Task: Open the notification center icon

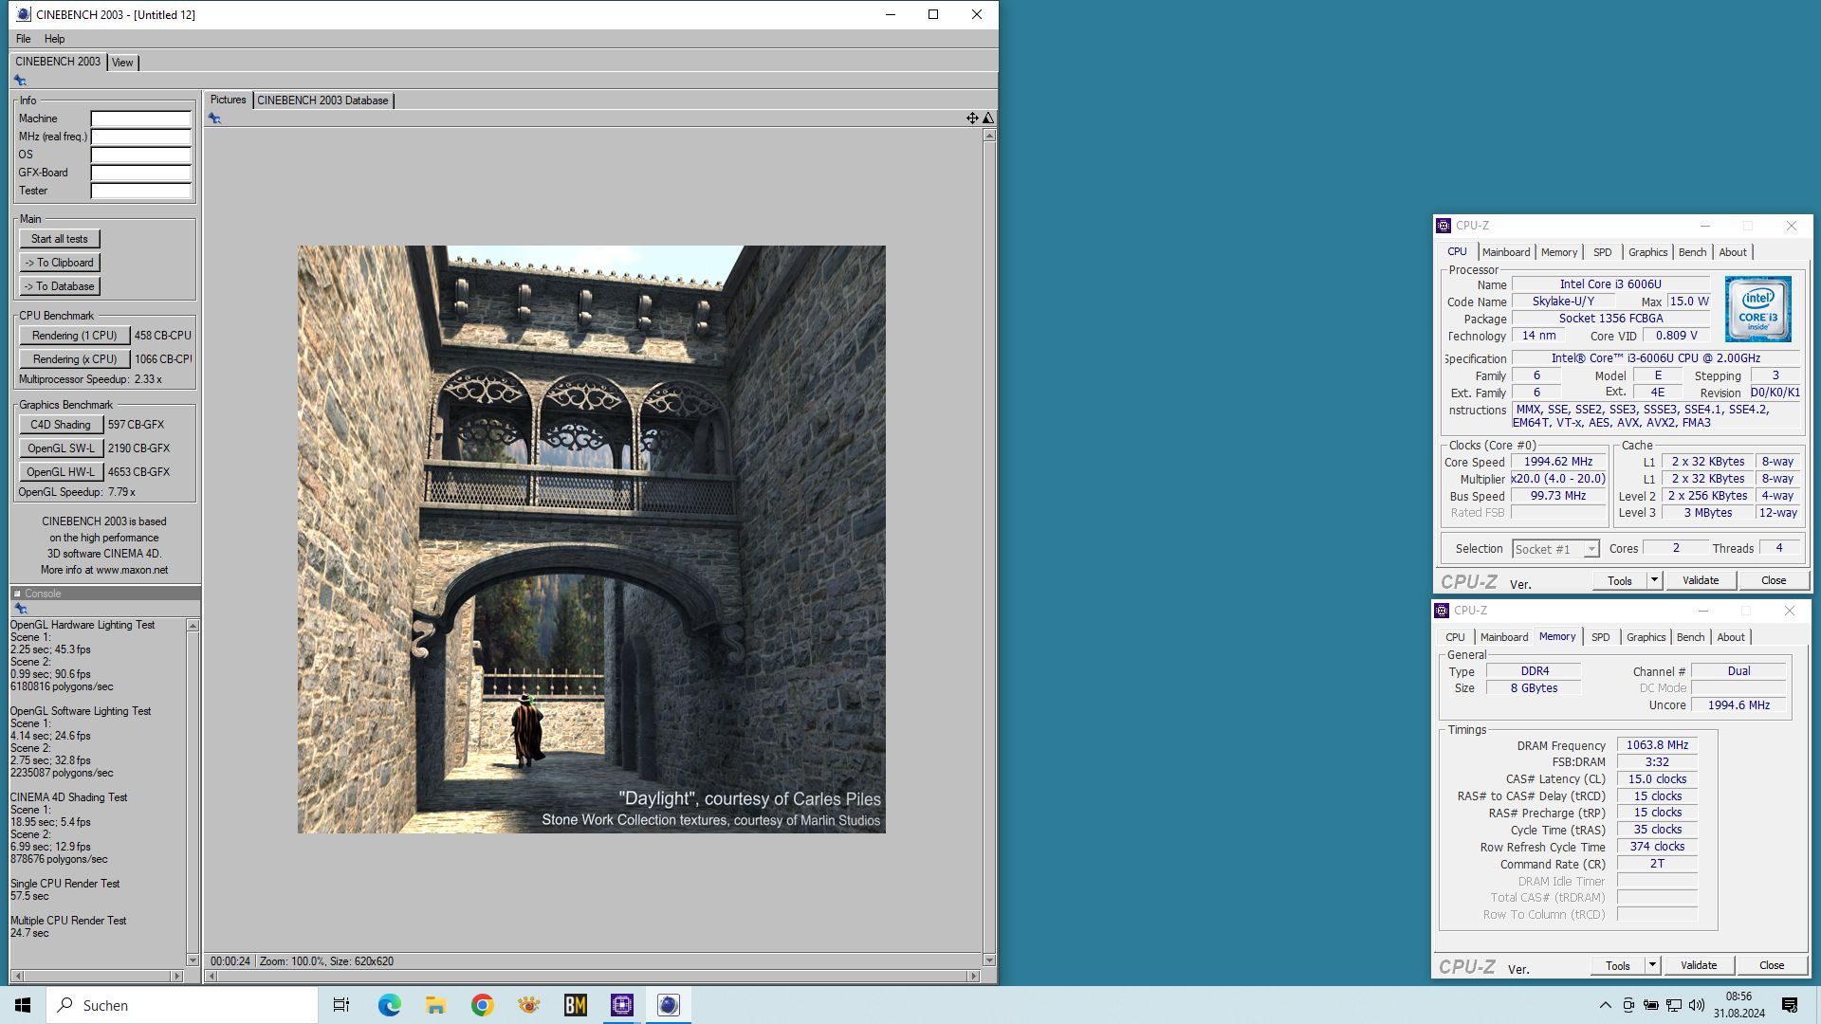Action: click(1790, 1005)
